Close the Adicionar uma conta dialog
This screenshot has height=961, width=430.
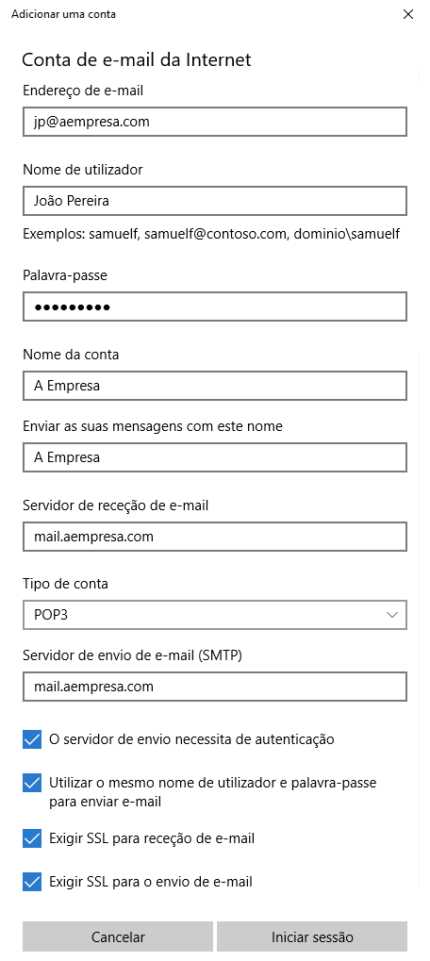click(408, 14)
